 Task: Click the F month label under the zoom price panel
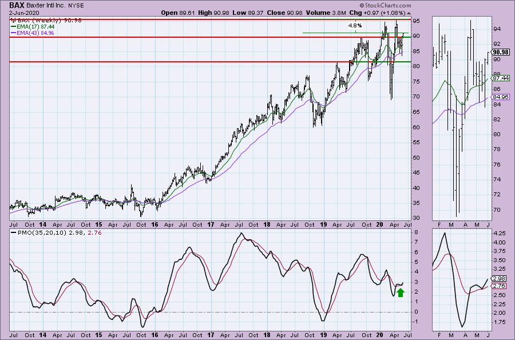(x=439, y=225)
